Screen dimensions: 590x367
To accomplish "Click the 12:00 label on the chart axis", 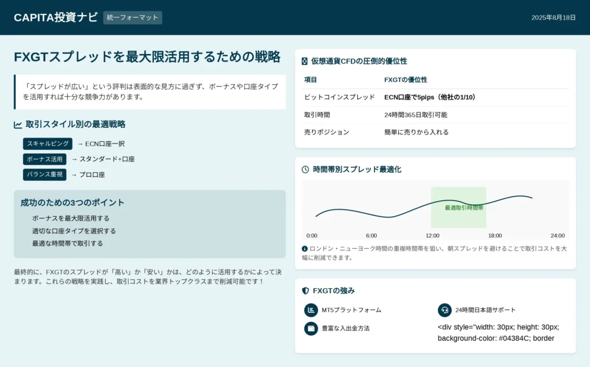I will click(x=432, y=236).
